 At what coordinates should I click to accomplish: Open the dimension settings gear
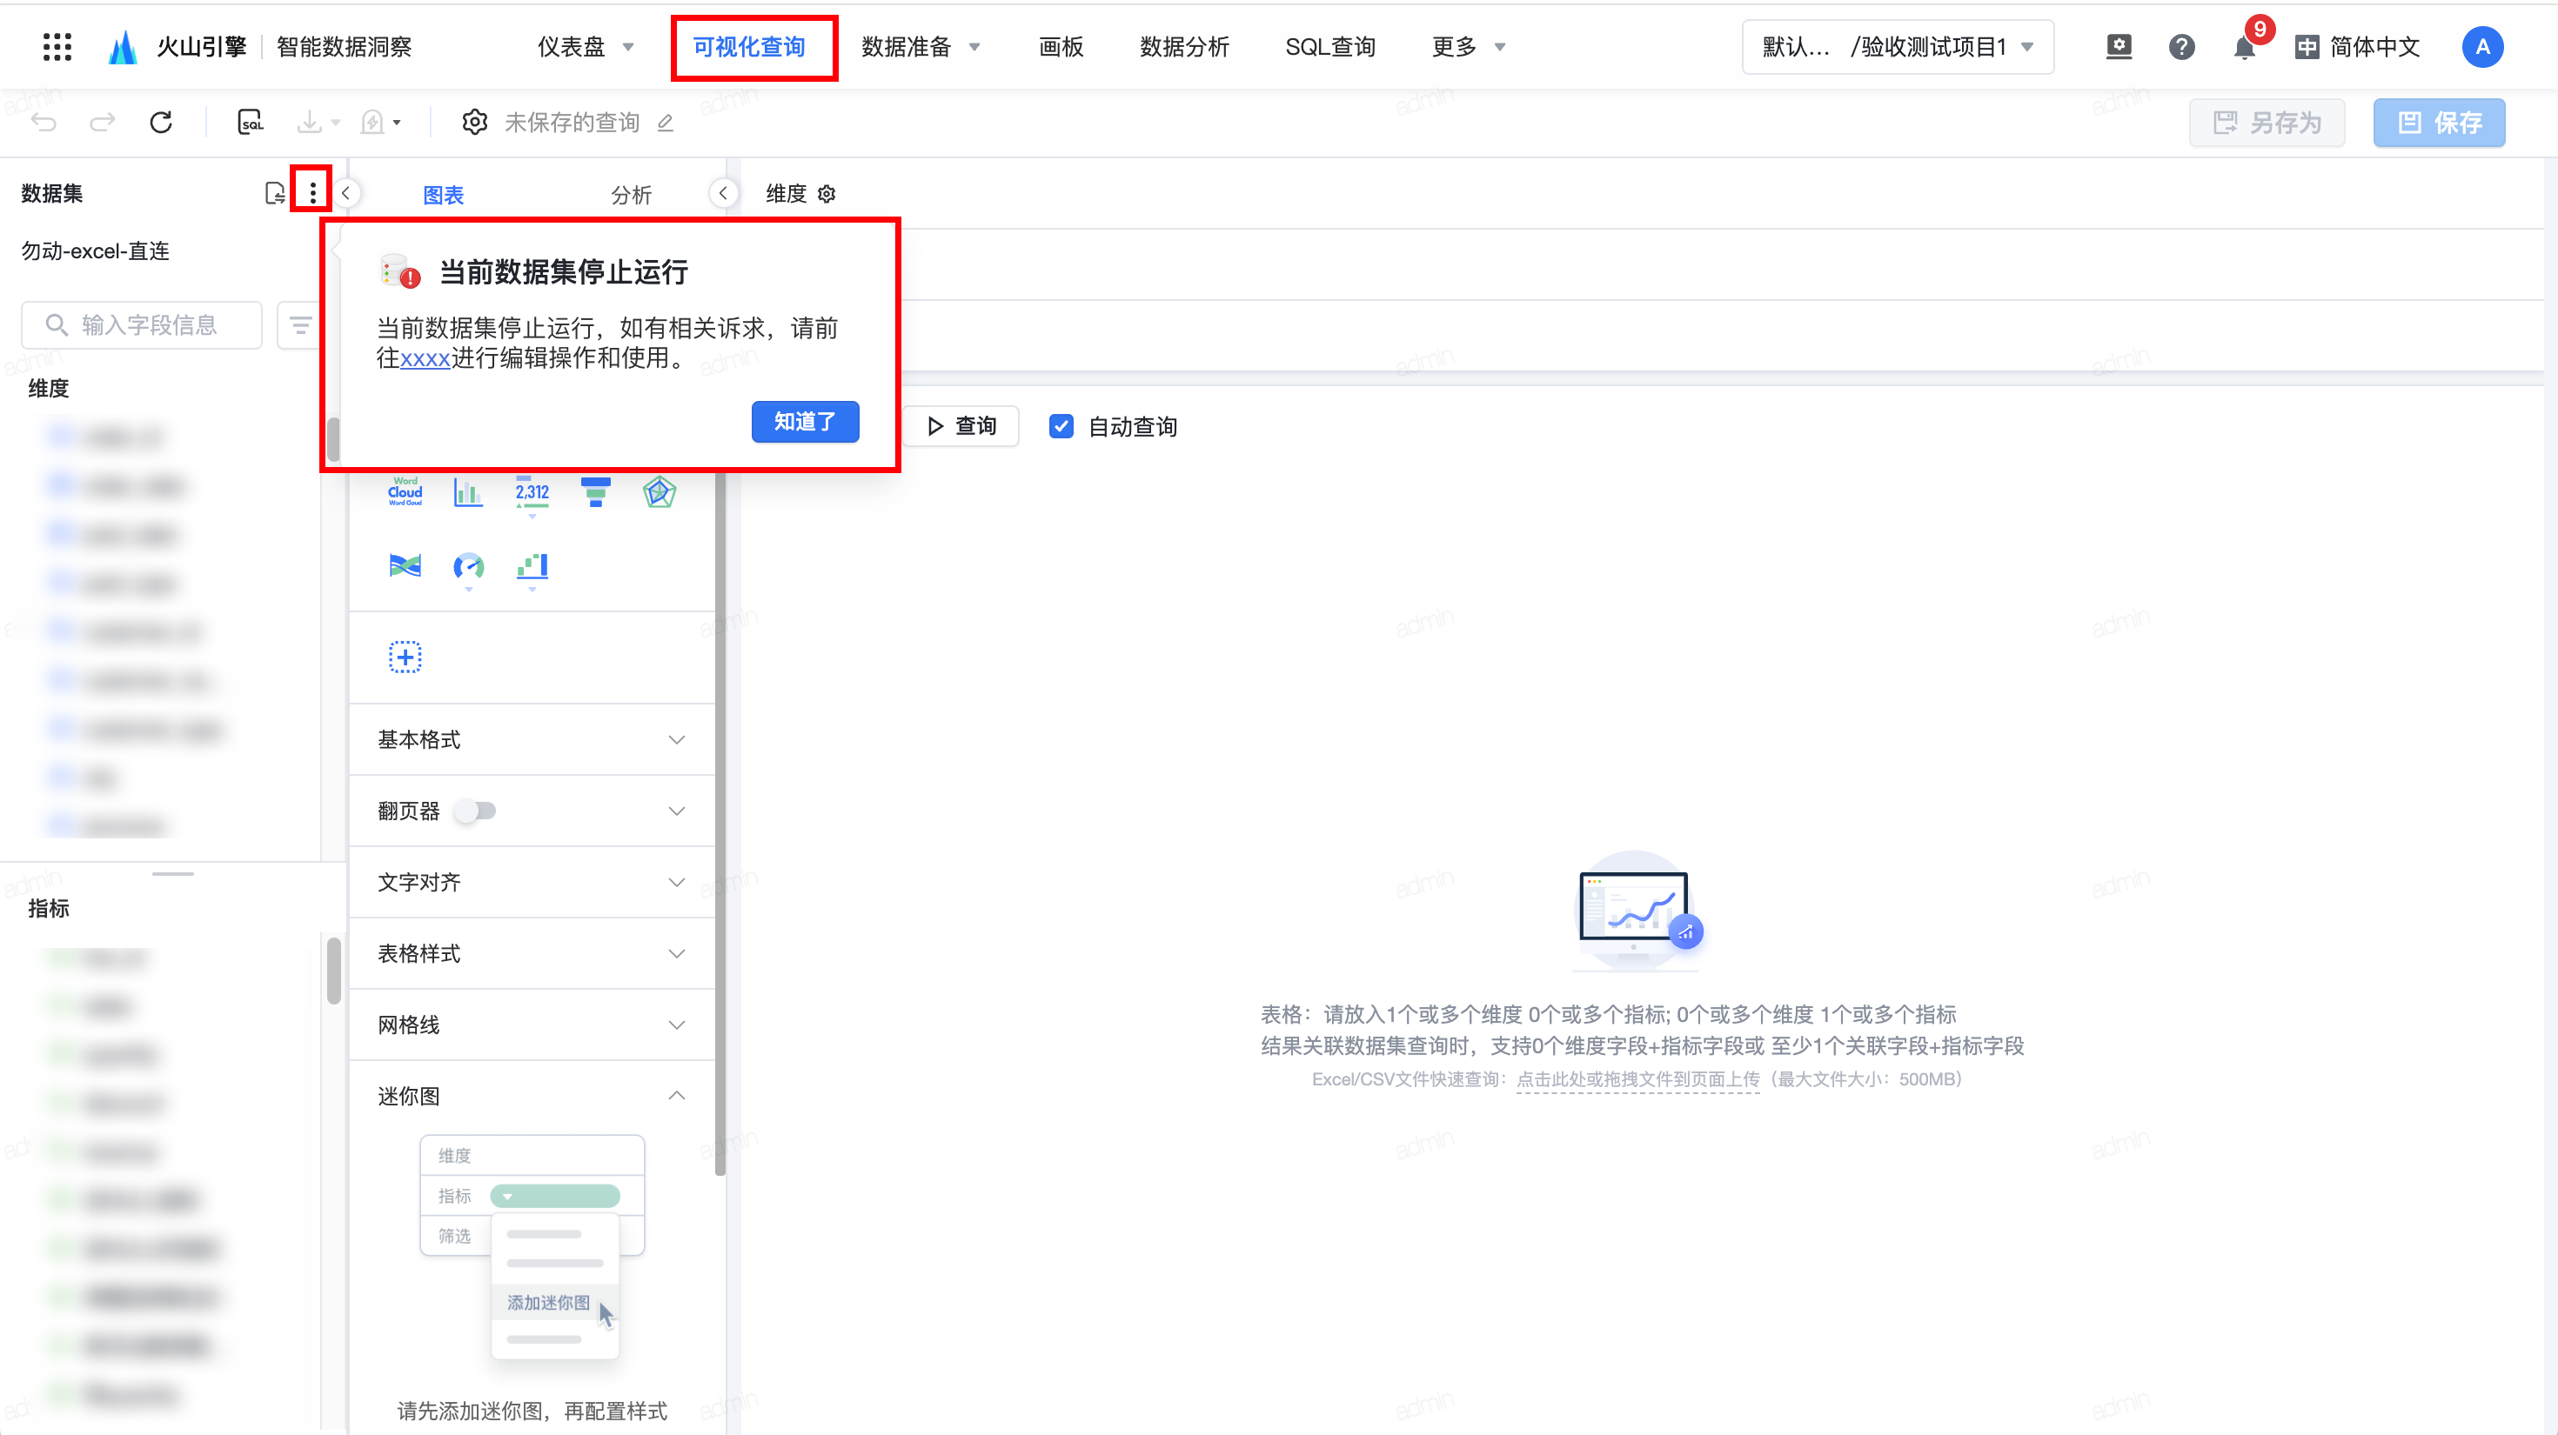[x=827, y=194]
